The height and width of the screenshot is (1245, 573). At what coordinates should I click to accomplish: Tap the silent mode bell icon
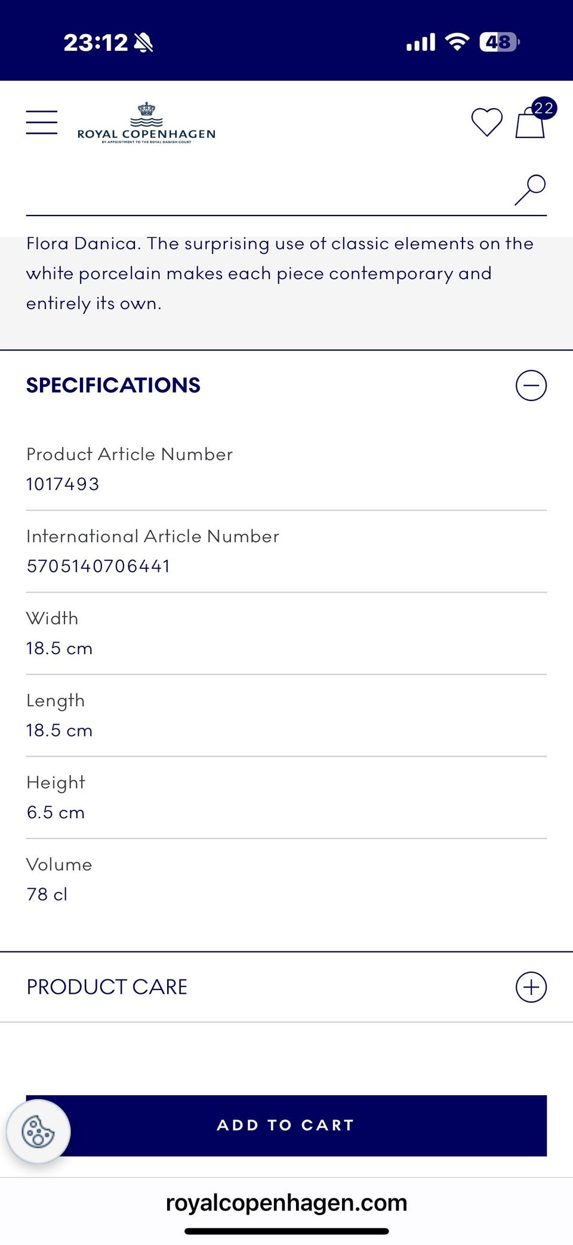143,42
